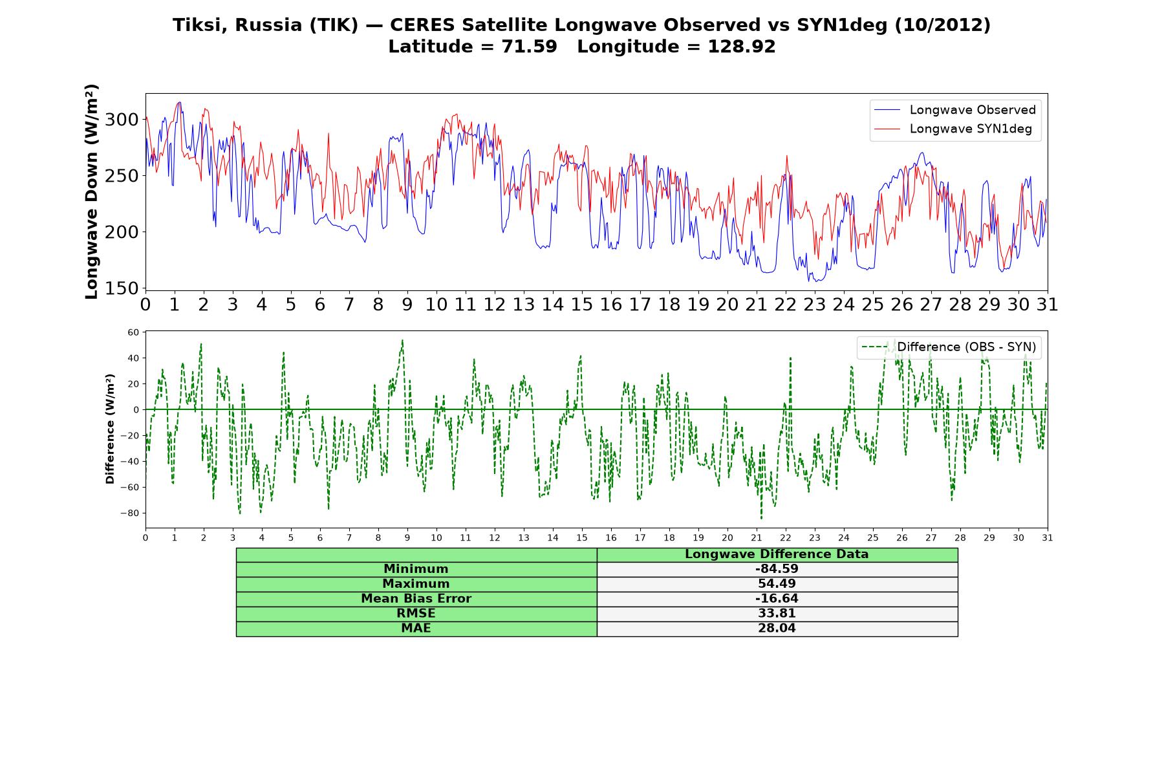Click the Latitude and Longitude subtitle line
Viewport: 1164px width, 776px height.
pos(581,47)
